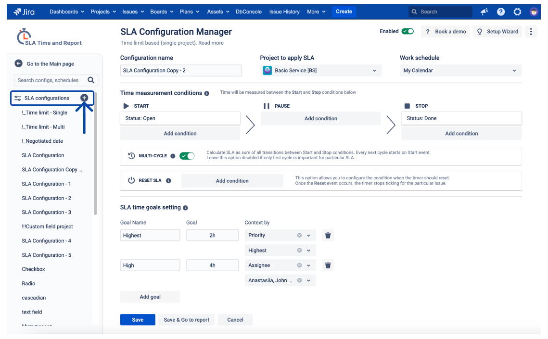Open the Work schedule dropdown
This screenshot has height=339, width=548.
point(514,71)
